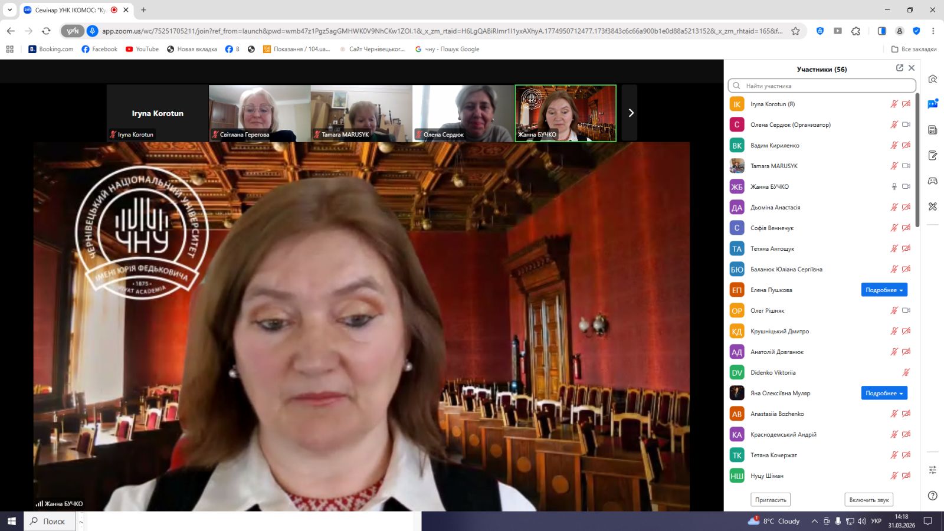Open the Chrome three-dot menu
The image size is (944, 531).
(x=933, y=31)
